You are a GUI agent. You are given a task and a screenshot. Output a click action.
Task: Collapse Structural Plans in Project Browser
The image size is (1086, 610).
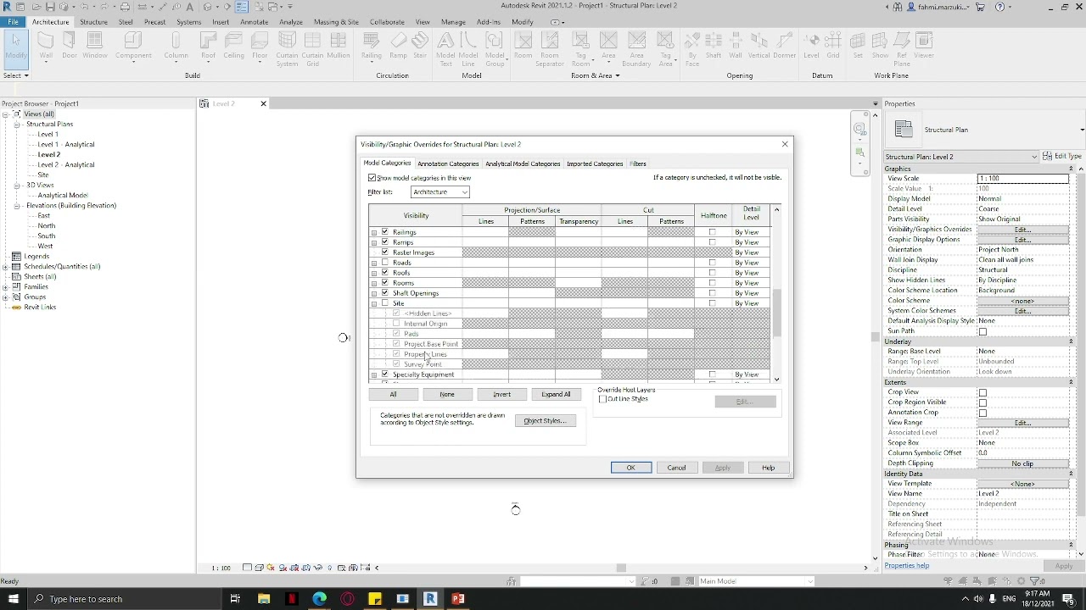coord(16,125)
